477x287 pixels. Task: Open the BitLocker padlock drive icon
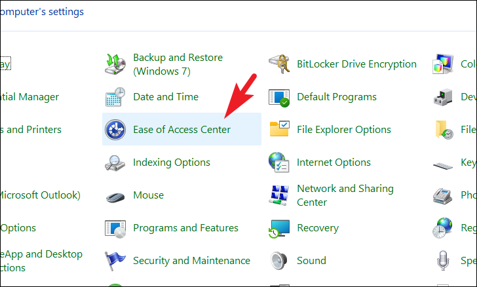tap(279, 64)
